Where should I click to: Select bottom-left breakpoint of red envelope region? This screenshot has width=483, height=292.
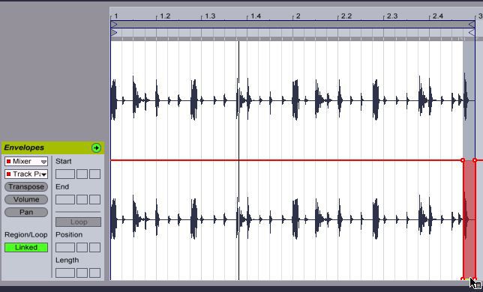click(x=462, y=279)
